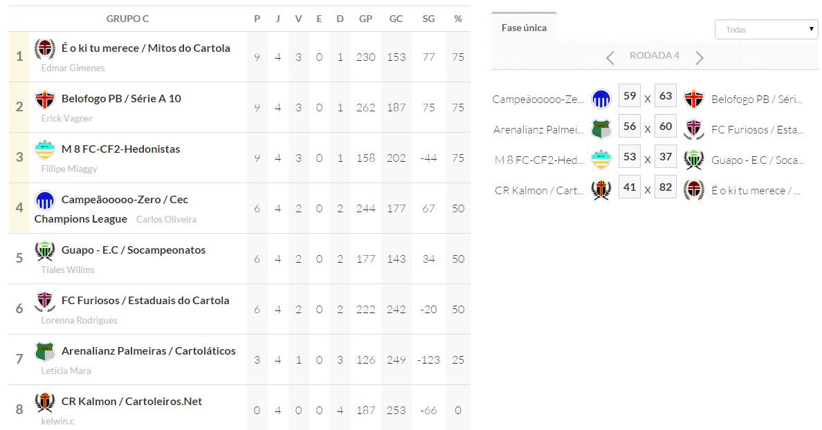Viewport: 822px width, 430px height.
Task: Click the Belofogo PB crest in the Rodada 4 match list
Action: [693, 99]
